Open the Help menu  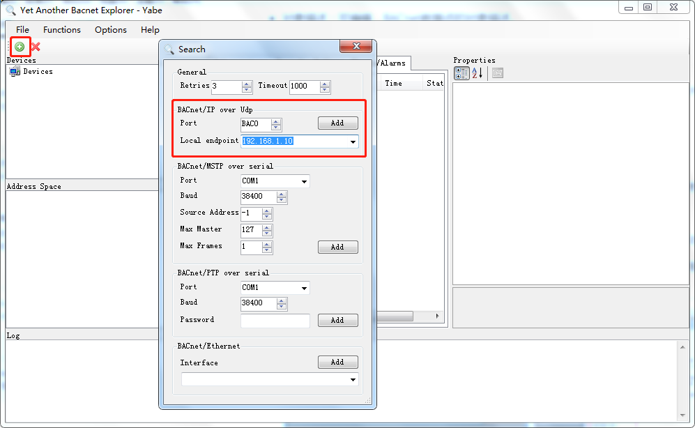pyautogui.click(x=151, y=30)
